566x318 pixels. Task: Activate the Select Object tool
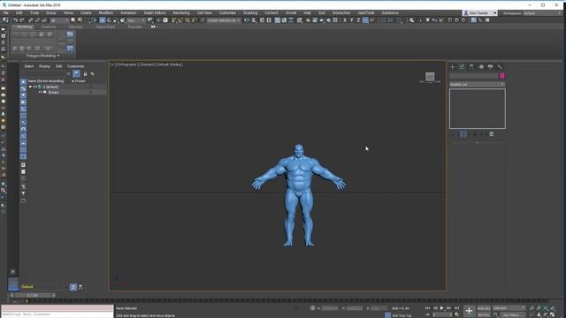point(73,20)
